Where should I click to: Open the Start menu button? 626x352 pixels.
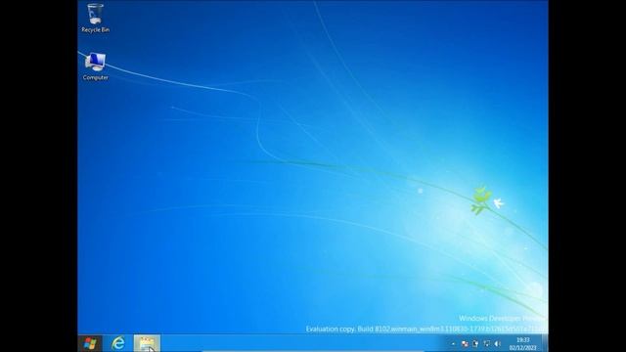click(90, 343)
